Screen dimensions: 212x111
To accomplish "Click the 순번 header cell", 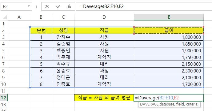I will coord(41,31).
